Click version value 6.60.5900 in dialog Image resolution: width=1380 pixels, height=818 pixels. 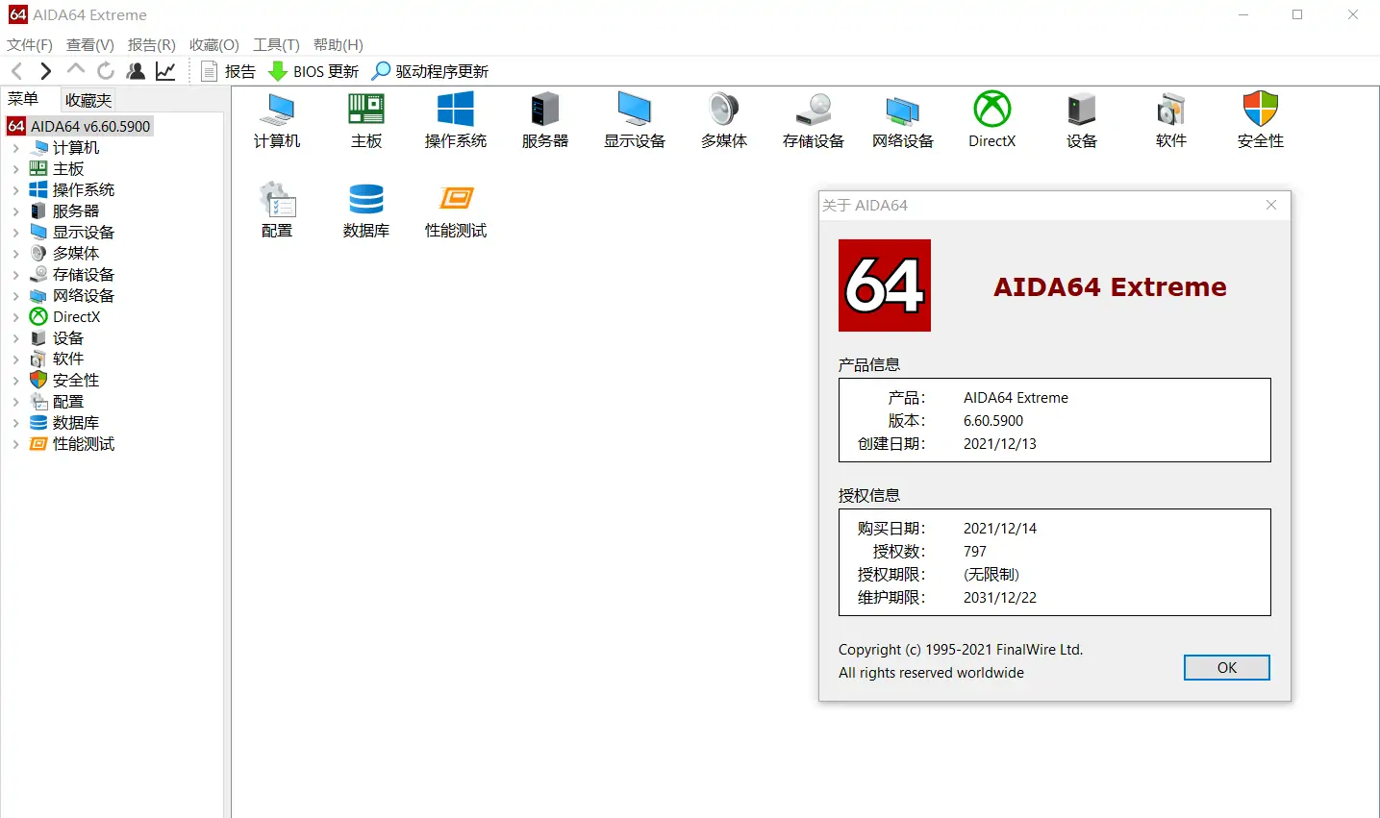click(993, 421)
